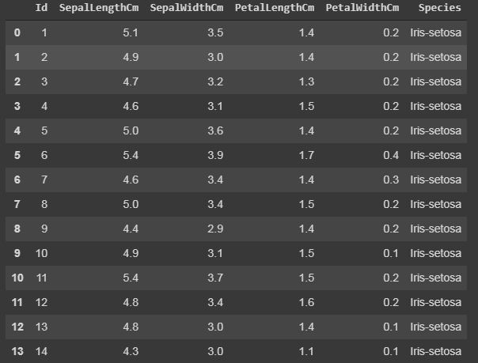Click the 4.3 sepal length cell
The width and height of the screenshot is (478, 363).
click(x=131, y=351)
